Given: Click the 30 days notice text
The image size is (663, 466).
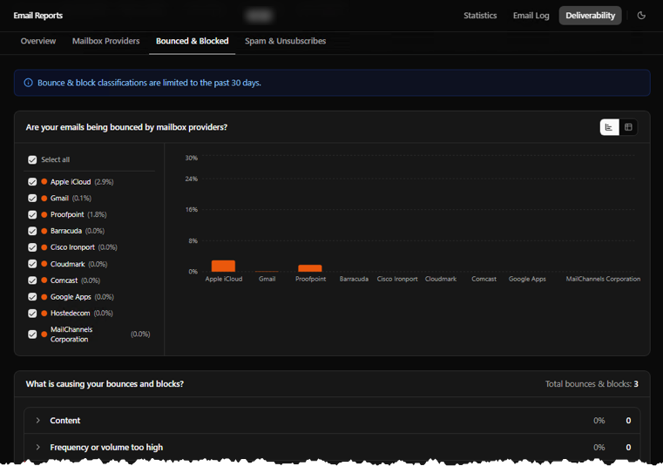Looking at the screenshot, I should (149, 83).
